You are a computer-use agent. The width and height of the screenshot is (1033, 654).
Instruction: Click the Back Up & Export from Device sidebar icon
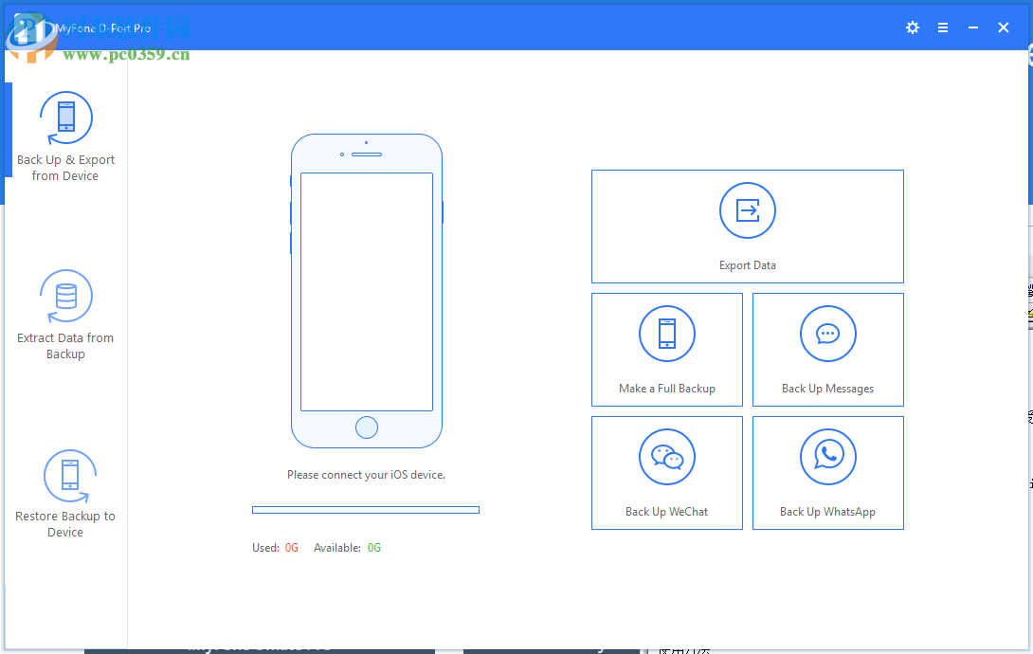pos(64,118)
